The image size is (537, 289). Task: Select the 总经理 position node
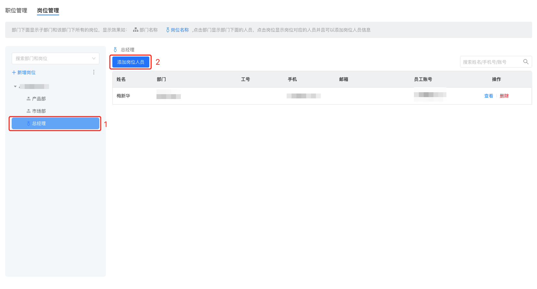(x=56, y=123)
